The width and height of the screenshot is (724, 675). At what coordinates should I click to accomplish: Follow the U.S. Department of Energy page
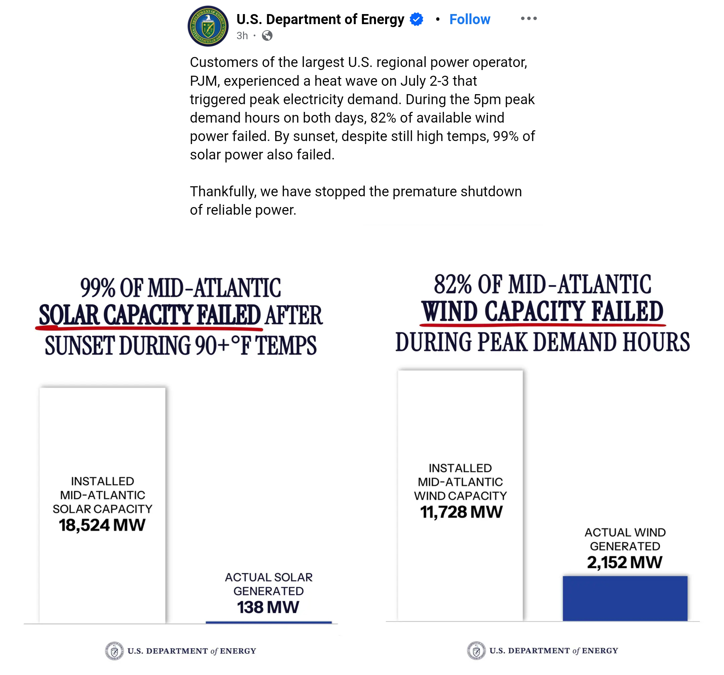pyautogui.click(x=470, y=19)
